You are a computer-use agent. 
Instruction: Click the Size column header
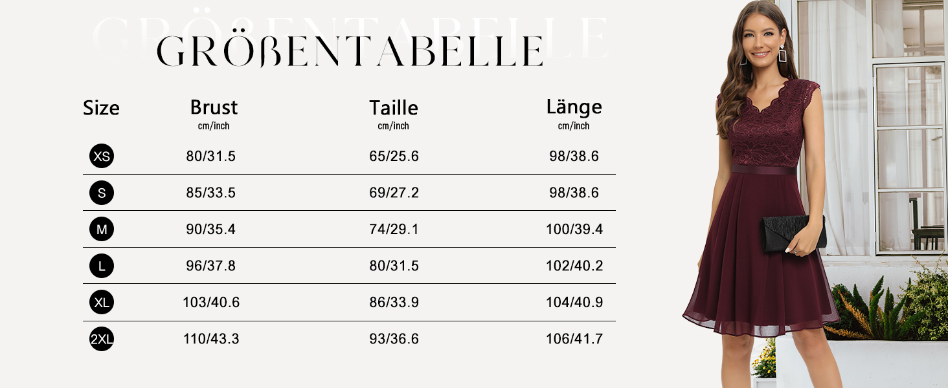click(x=101, y=108)
